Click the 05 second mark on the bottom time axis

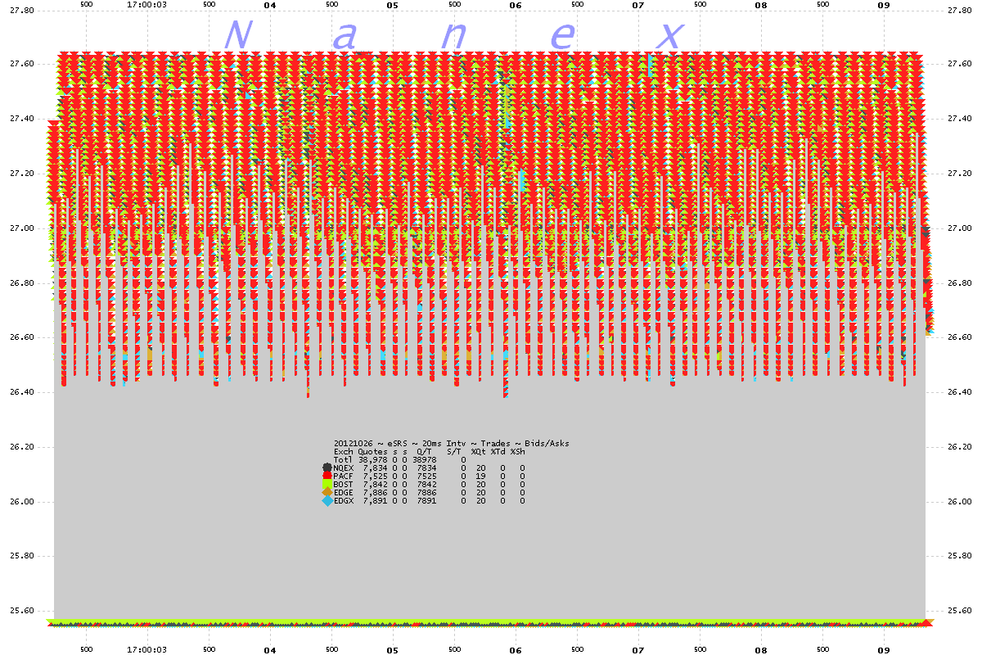[393, 650]
